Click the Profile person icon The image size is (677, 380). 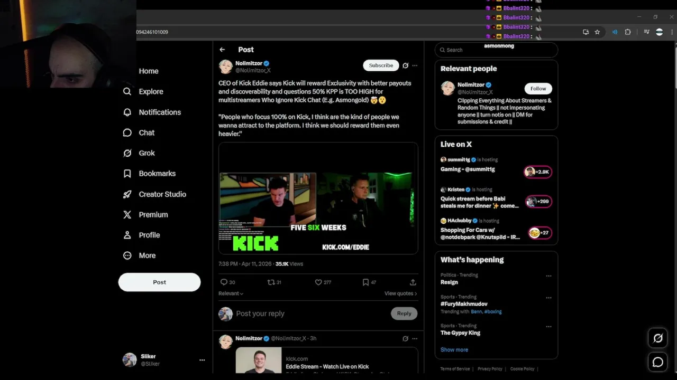(127, 235)
